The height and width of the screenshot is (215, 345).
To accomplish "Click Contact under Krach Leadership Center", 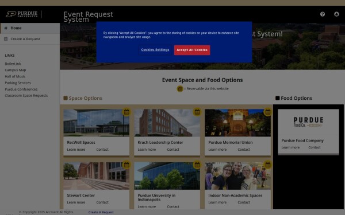I will [173, 150].
